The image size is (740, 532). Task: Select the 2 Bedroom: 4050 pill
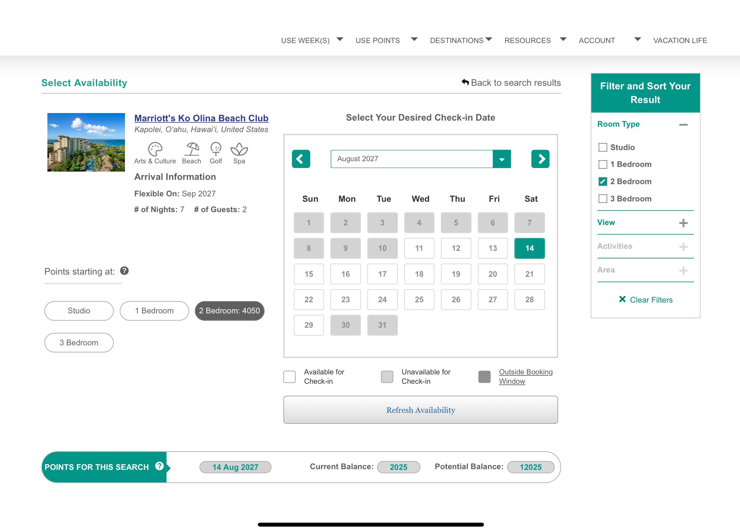pyautogui.click(x=229, y=311)
